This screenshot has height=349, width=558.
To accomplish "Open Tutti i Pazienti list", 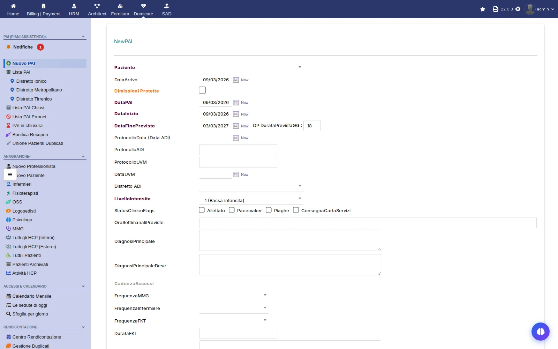I will [x=27, y=255].
